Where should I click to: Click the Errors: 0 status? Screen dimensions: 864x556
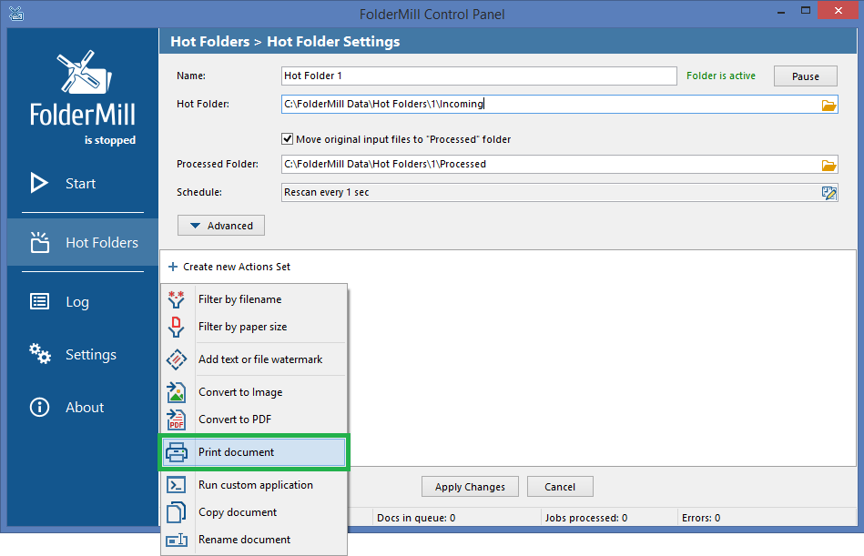click(x=700, y=518)
